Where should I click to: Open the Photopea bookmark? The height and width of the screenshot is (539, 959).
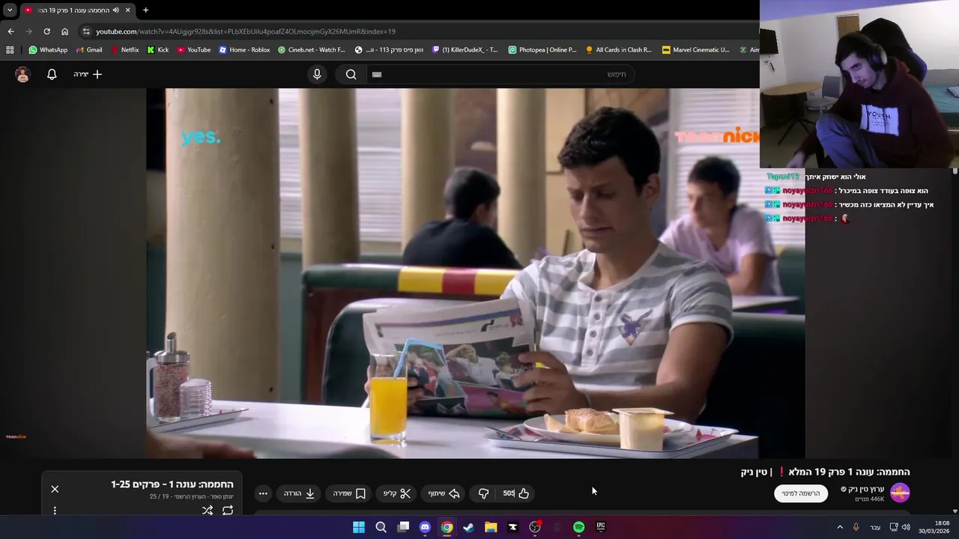coord(542,50)
